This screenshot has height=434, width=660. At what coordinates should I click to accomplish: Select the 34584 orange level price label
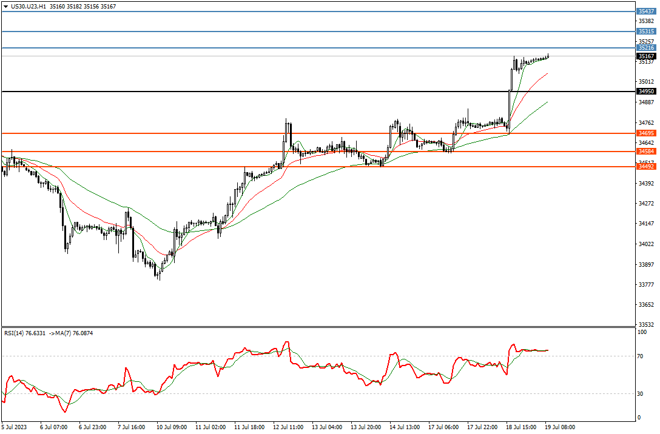click(646, 152)
